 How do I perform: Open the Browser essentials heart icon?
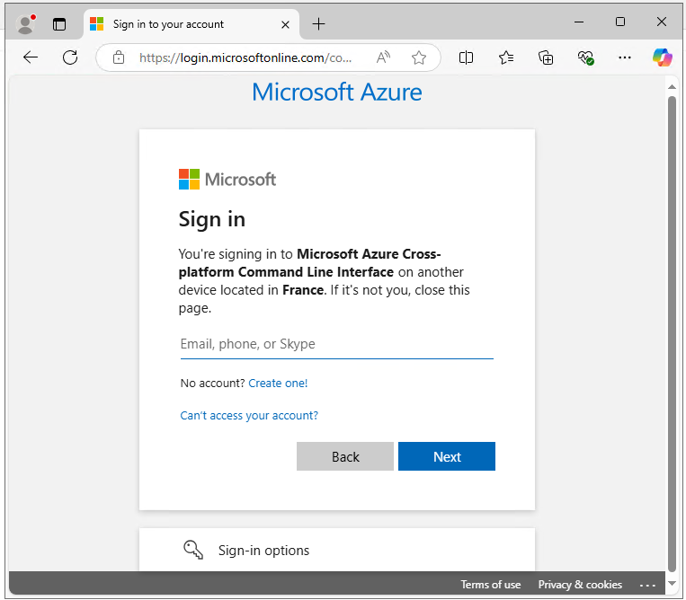585,57
